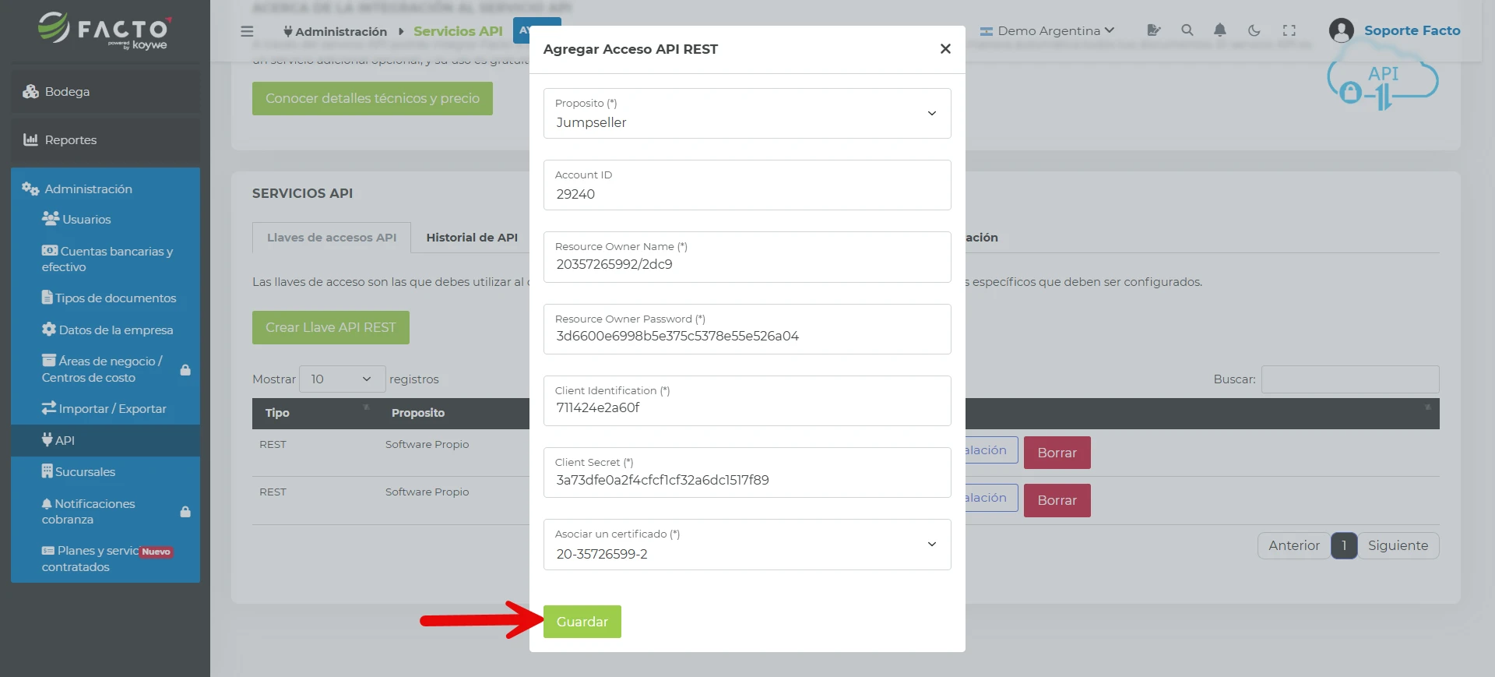The image size is (1495, 677).
Task: Open Reportes in the sidebar
Action: (x=105, y=140)
